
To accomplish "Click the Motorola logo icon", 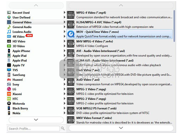I will pyautogui.click(x=9, y=104).
